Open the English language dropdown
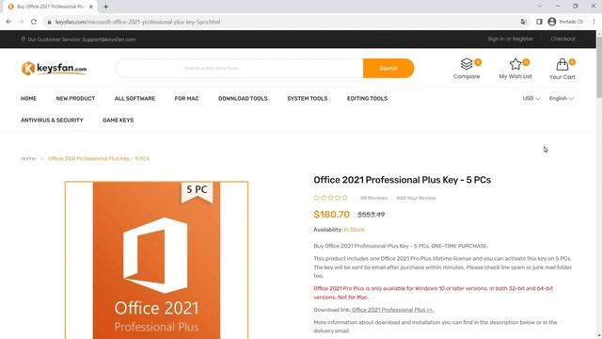 (x=562, y=98)
